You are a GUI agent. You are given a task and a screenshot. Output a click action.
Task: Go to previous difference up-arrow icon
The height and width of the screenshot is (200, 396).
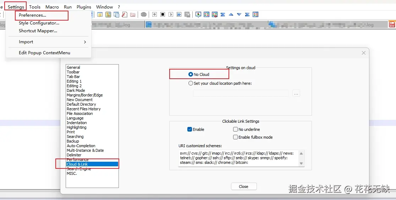(x=231, y=15)
